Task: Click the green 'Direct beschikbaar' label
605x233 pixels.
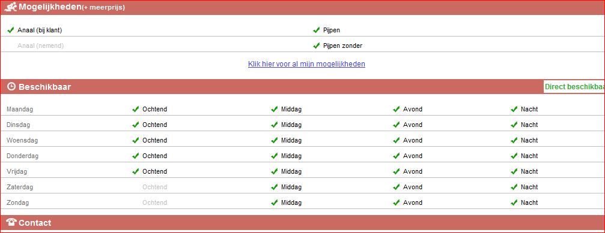Action: [x=574, y=87]
